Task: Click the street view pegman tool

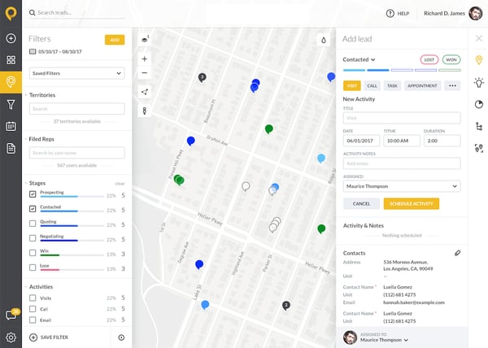Action: pos(145,111)
